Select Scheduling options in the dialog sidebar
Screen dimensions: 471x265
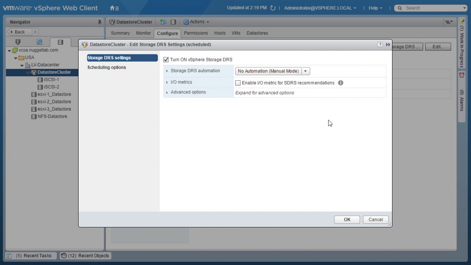coord(106,67)
